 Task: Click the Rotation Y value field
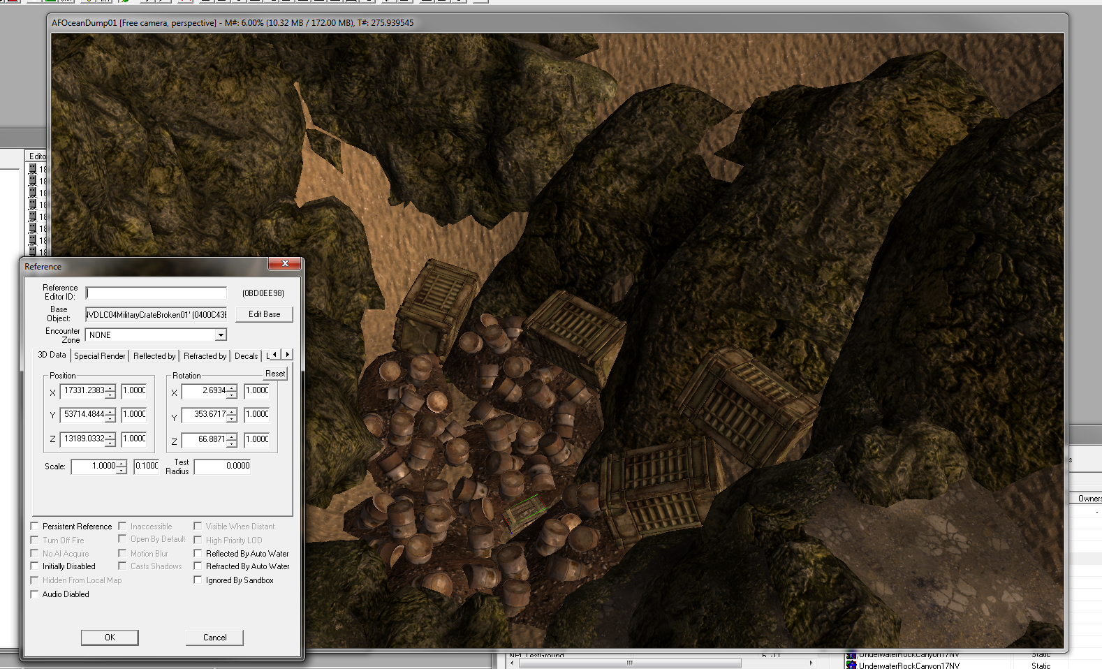click(x=205, y=415)
